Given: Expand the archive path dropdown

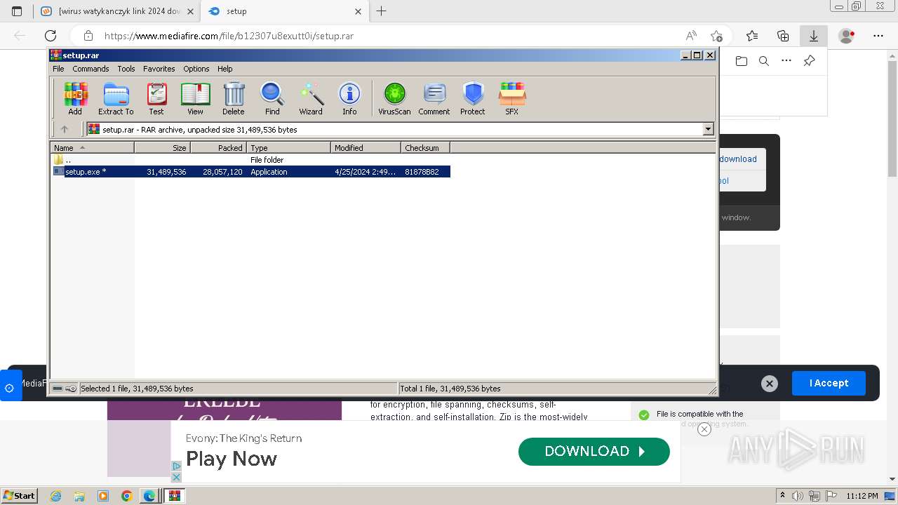Looking at the screenshot, I should click(x=708, y=129).
